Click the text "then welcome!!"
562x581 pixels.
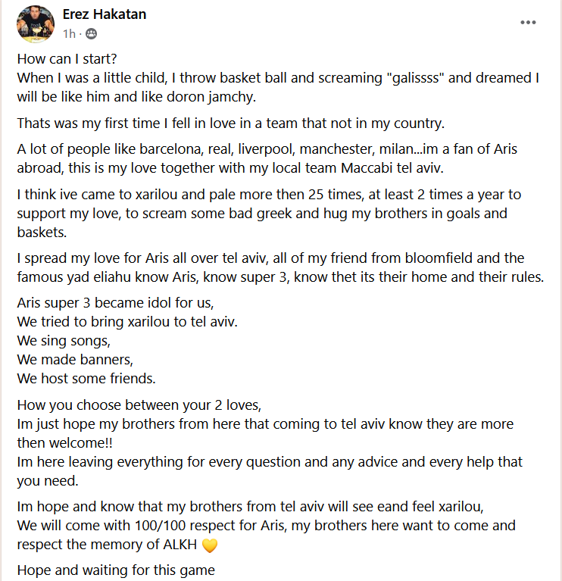pos(65,443)
